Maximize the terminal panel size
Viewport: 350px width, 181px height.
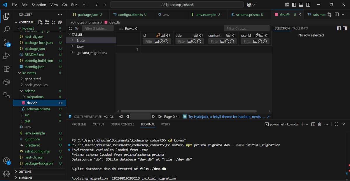336,124
